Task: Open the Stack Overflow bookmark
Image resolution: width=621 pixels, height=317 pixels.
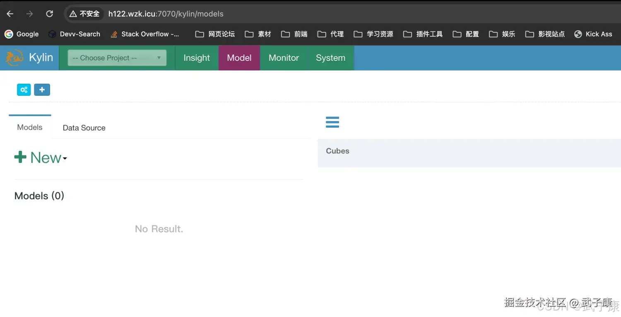Action: [x=144, y=34]
